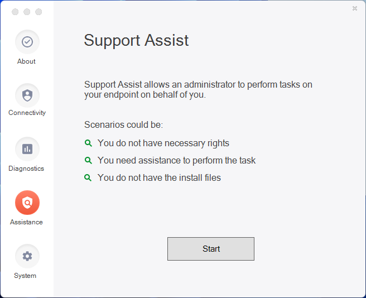The width and height of the screenshot is (366, 298).
Task: Click the third gray window dot
Action: tap(38, 12)
